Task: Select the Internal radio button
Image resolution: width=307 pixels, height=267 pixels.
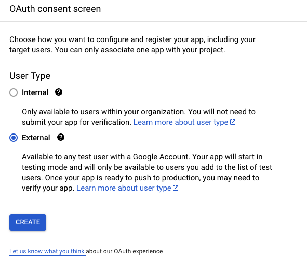Action: [14, 92]
